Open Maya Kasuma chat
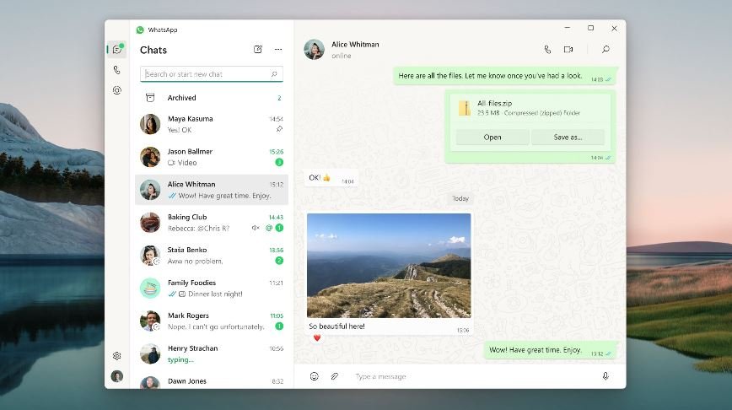This screenshot has width=732, height=410. pyautogui.click(x=212, y=124)
